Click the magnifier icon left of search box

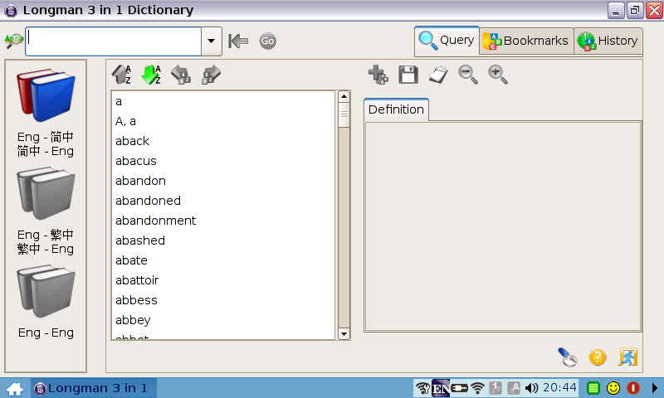13,41
